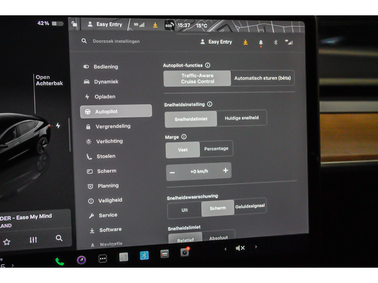
Task: Tap the muted speaker volume icon
Action: (x=240, y=248)
